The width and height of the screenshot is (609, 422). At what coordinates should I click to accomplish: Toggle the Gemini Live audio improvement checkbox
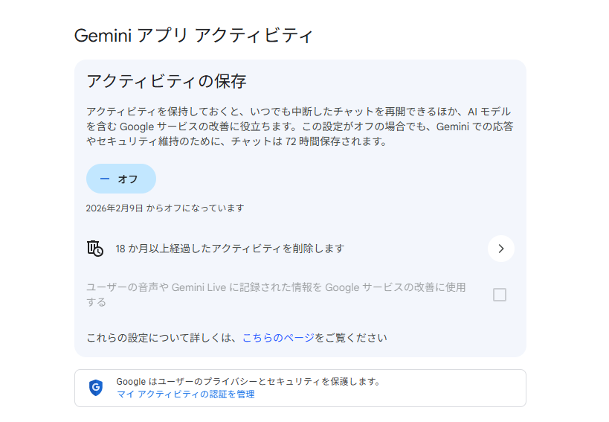500,295
